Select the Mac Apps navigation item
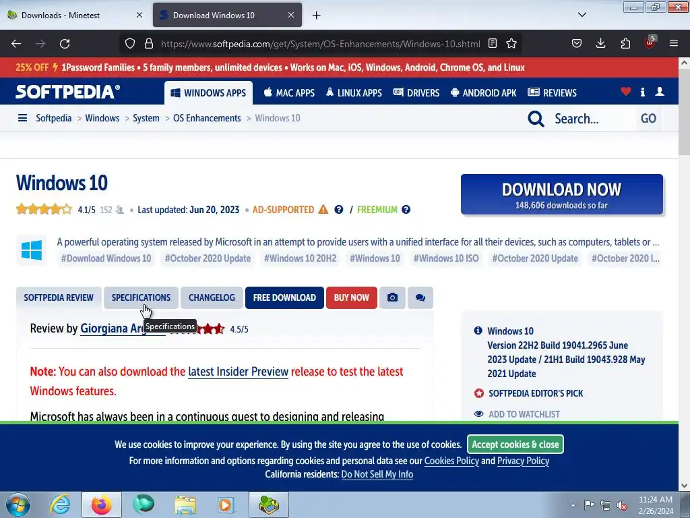 point(289,93)
